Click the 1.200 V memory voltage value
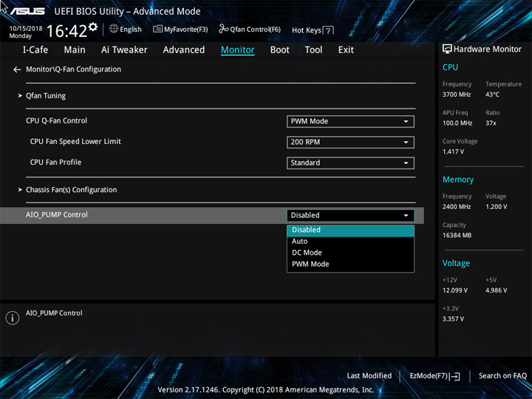 496,207
